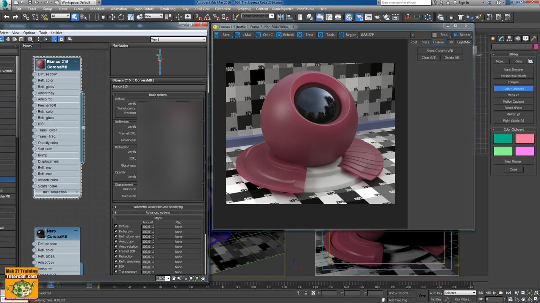The height and width of the screenshot is (303, 540).
Task: Click the Bianco 215 material name field
Action: 158,87
